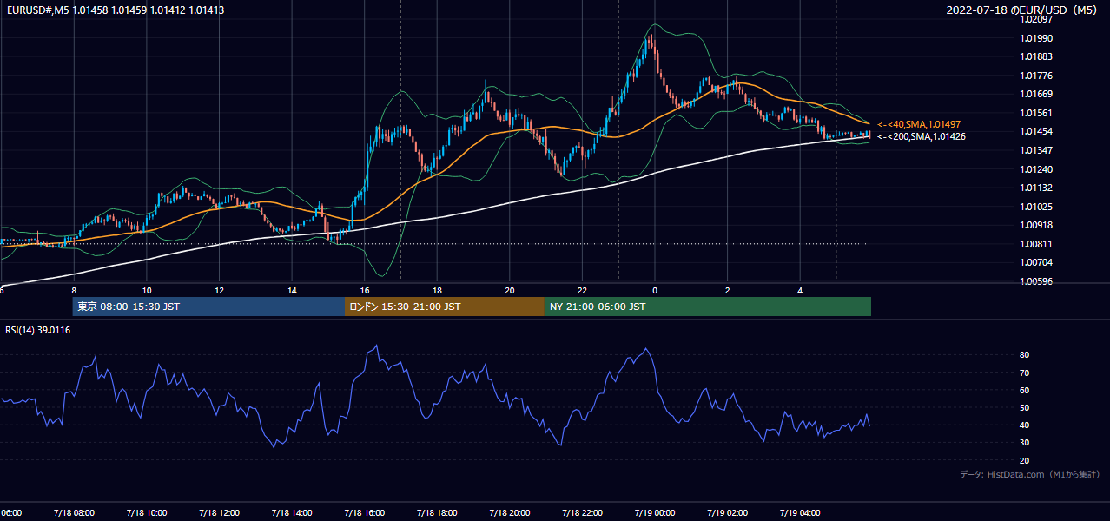This screenshot has width=1110, height=521.
Task: Click price axis value 1.02097
Action: tap(1037, 19)
